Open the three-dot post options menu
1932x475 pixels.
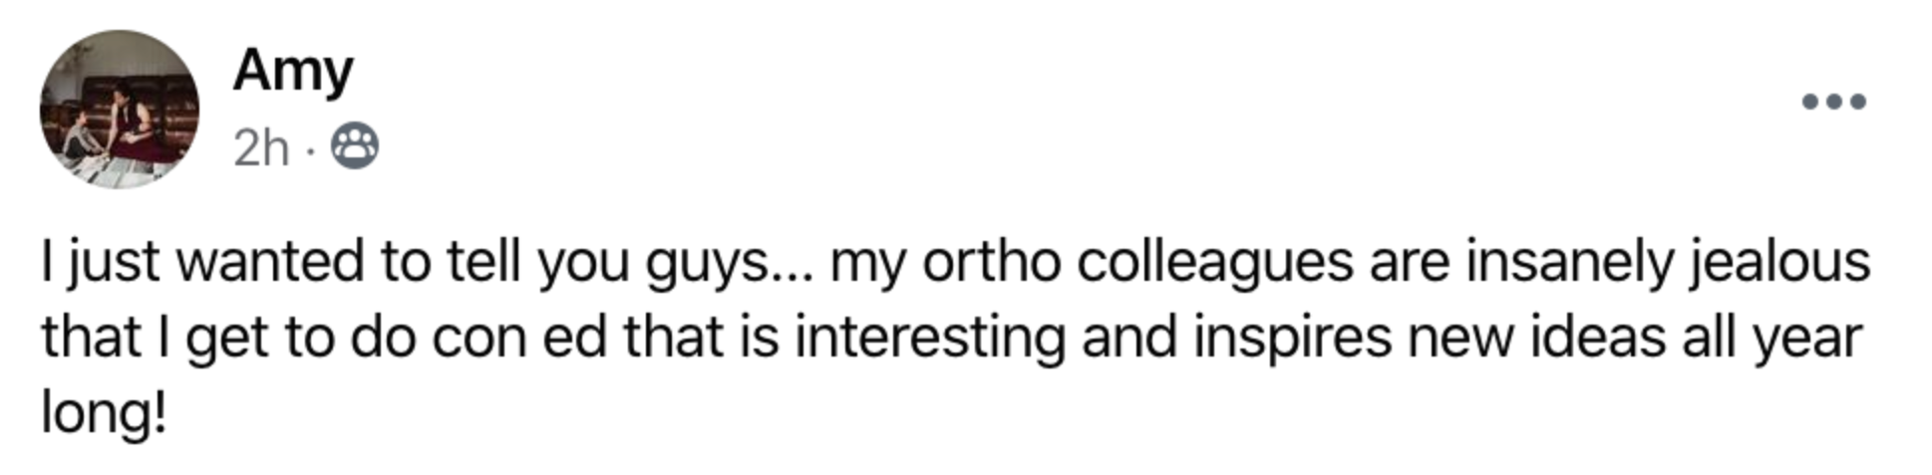1833,102
